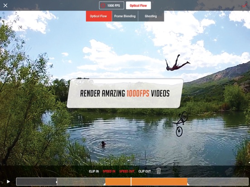Image resolution: width=250 pixels, height=187 pixels.
Task: Click the dark gray trimmed timeline section
Action: point(37,182)
